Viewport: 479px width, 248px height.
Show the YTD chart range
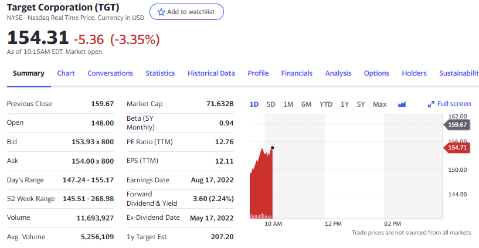coord(326,104)
